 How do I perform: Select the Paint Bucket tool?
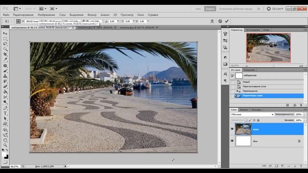coord(5,92)
